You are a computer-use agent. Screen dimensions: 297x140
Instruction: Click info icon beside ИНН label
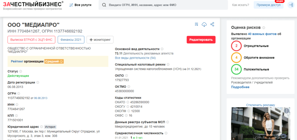pos(17,104)
